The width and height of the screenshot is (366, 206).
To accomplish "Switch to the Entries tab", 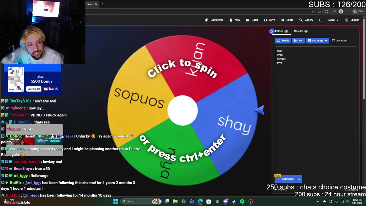I will [x=281, y=31].
